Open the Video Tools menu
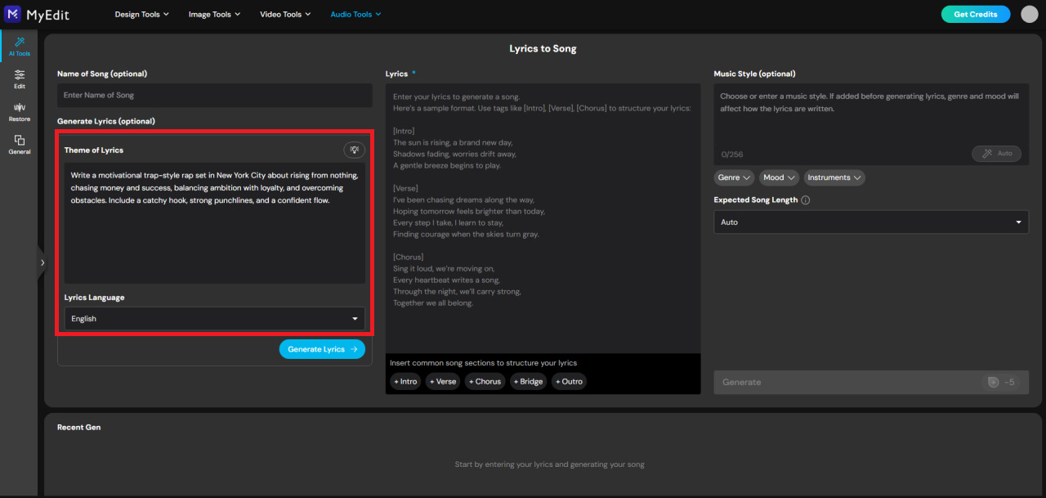Screen dimensions: 1046x498 [x=284, y=13]
